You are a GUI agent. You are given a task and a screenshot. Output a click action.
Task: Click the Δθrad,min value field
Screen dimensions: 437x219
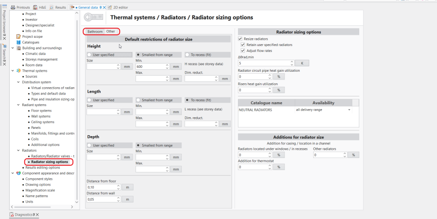click(266, 63)
